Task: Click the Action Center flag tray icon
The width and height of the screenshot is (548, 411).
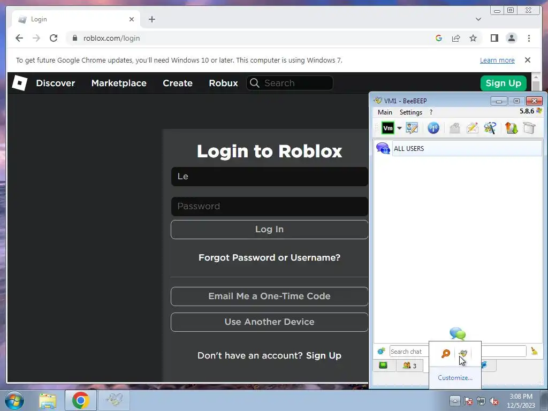Action: 468,401
